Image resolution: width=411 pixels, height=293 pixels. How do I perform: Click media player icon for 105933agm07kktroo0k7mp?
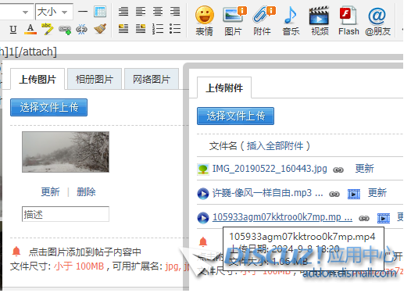(x=384, y=218)
